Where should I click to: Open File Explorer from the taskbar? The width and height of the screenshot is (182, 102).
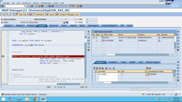click(x=27, y=99)
